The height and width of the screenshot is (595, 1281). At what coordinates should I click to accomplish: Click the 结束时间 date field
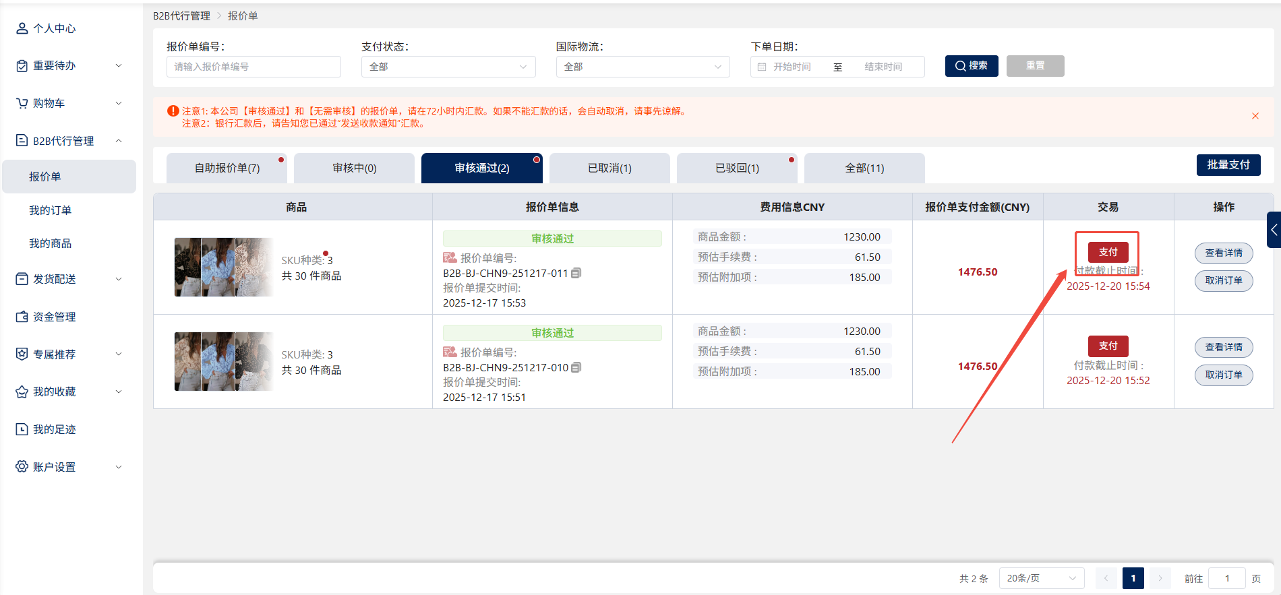883,67
